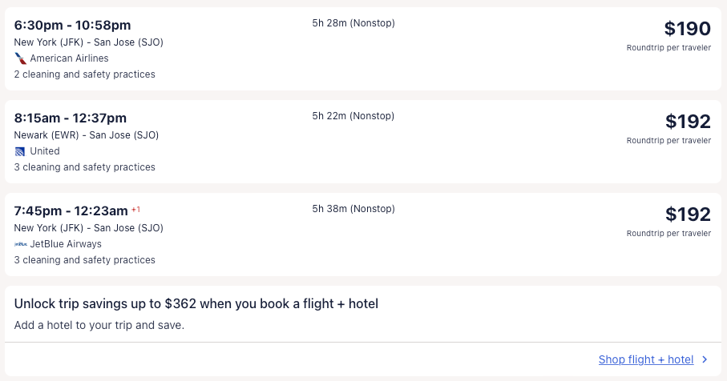Click the +1 next-day arrival indicator
Viewport: 727px width, 381px height.
tap(135, 210)
